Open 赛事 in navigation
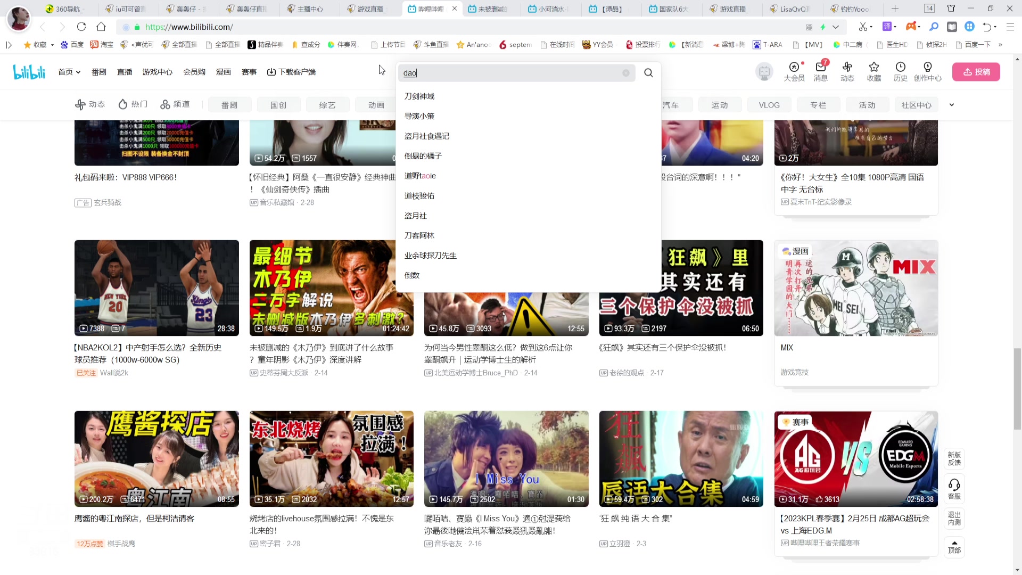This screenshot has width=1022, height=575. [x=249, y=72]
